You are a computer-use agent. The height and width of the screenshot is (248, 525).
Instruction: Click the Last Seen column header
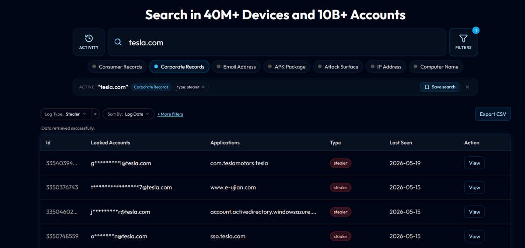tap(401, 142)
